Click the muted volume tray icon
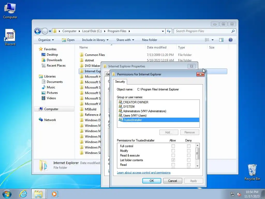Viewport: 265px width, 199px height. pos(239,194)
